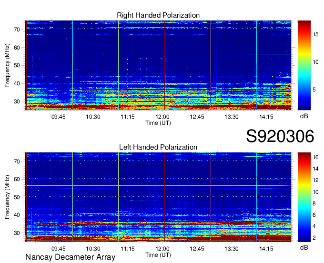Click the 12:45 time tick of Right Handed plot
Screen dimensions: 324x263
pyautogui.click(x=197, y=117)
